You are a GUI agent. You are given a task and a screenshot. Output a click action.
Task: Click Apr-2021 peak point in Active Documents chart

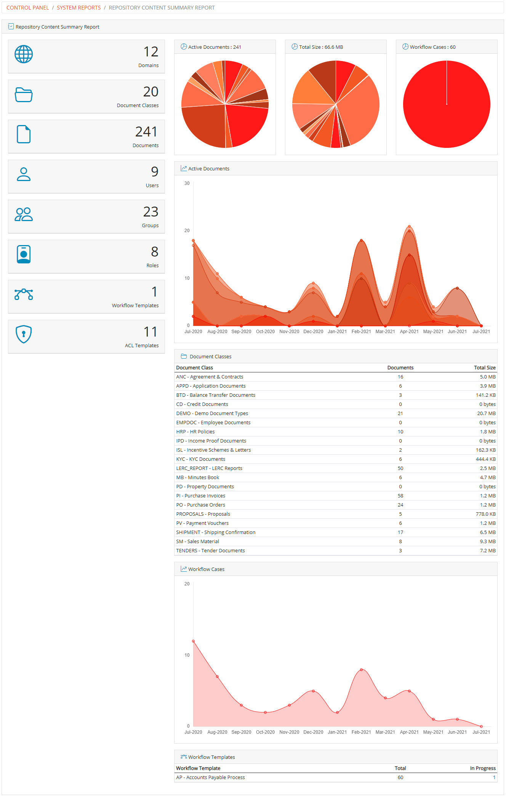(409, 226)
